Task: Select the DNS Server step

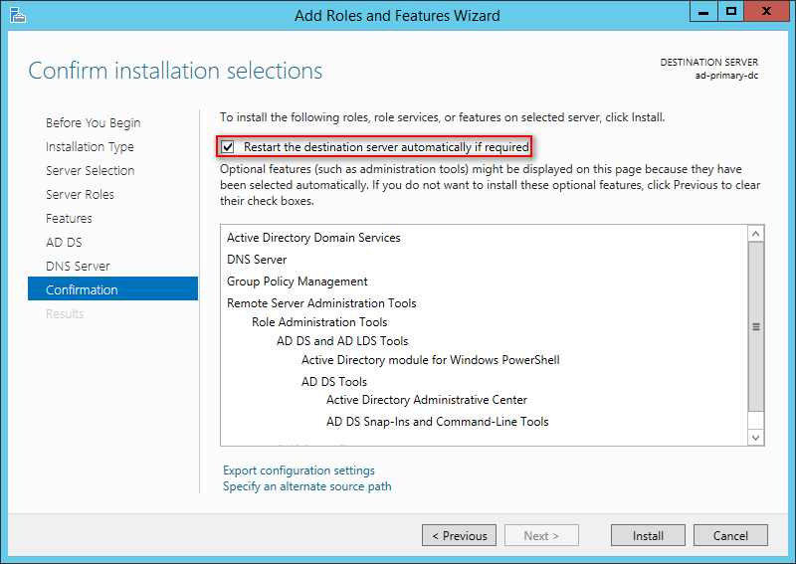Action: pos(78,266)
